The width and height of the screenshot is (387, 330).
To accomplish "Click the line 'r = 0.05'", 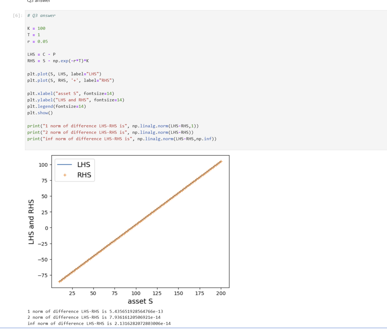I will click(37, 41).
